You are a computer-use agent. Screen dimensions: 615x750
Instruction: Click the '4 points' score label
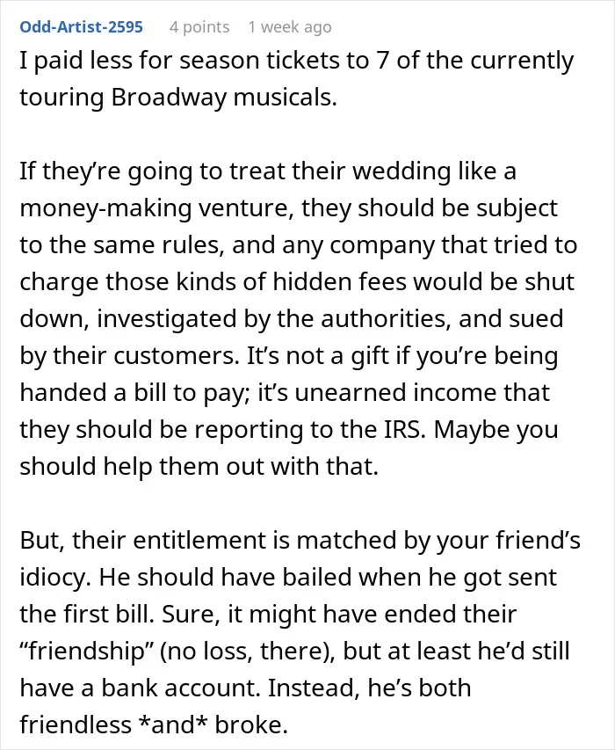click(x=199, y=27)
